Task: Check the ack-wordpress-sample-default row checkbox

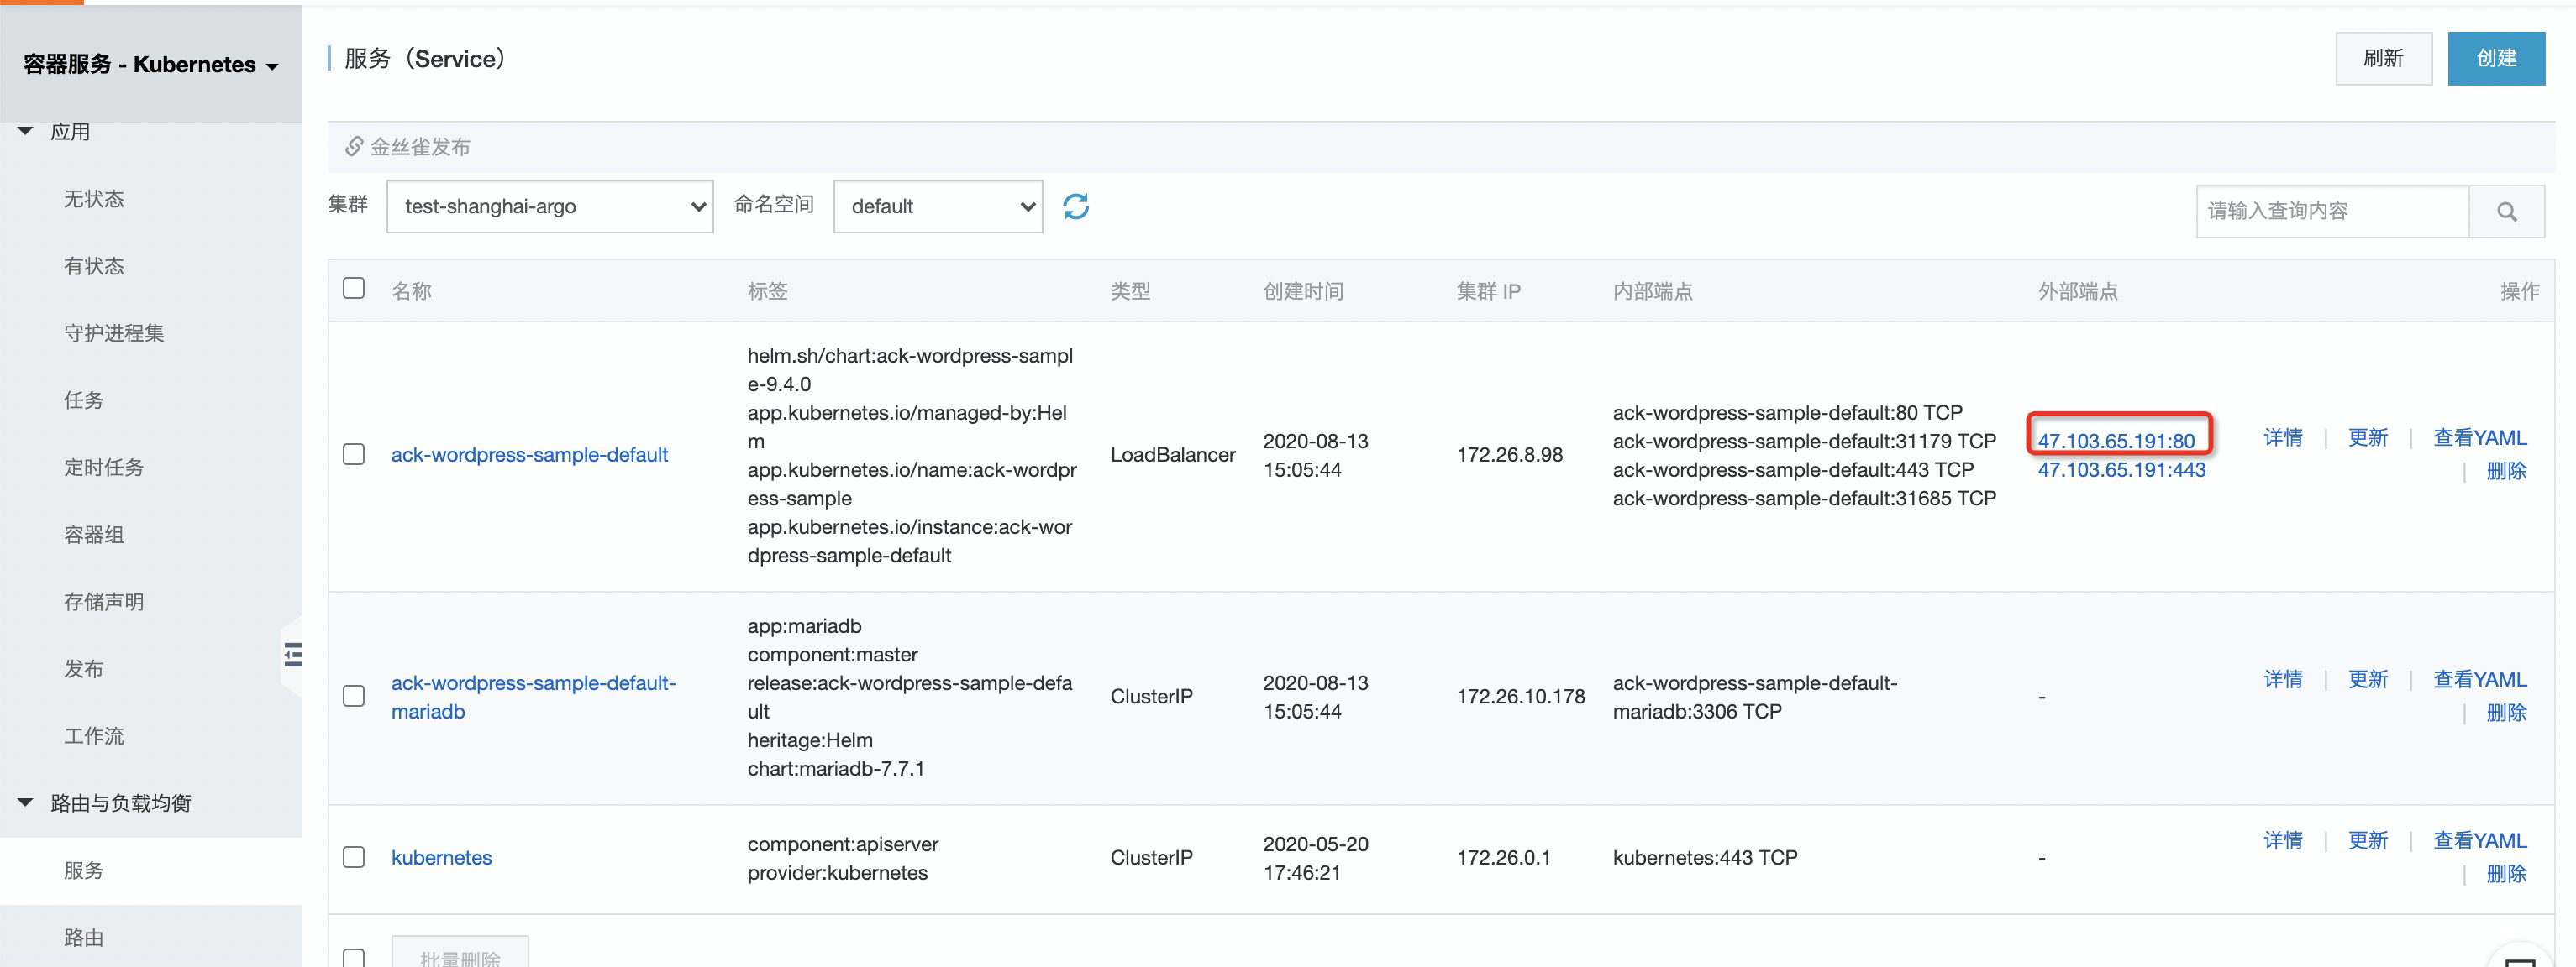Action: point(353,454)
